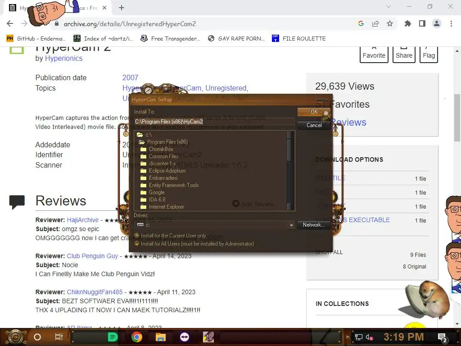
Task: Go forward in Chrome
Action: (24, 24)
